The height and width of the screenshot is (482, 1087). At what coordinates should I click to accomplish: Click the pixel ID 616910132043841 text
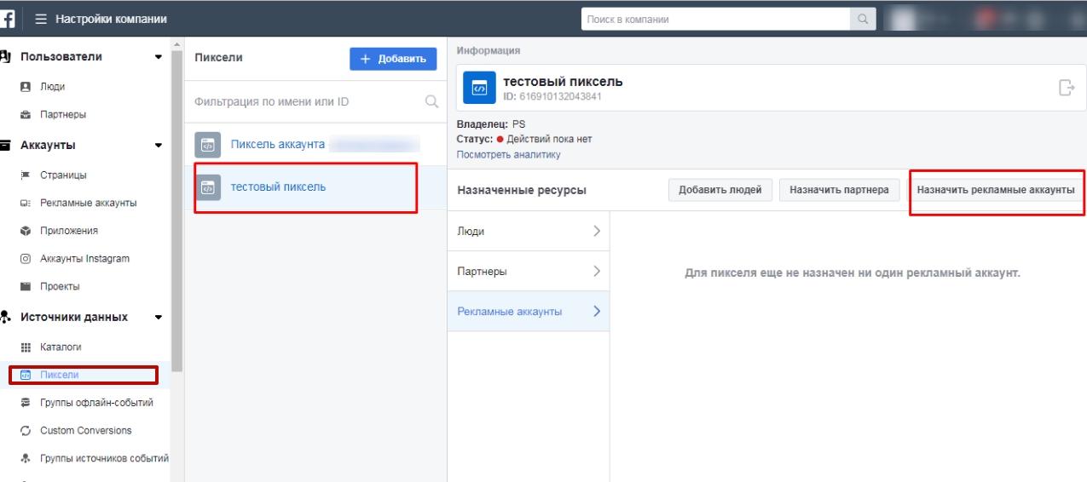tap(552, 96)
